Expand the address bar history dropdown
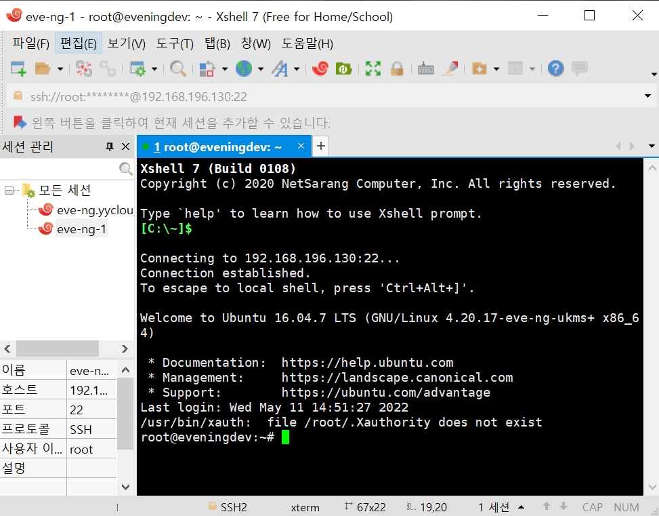This screenshot has width=659, height=516. (x=647, y=96)
